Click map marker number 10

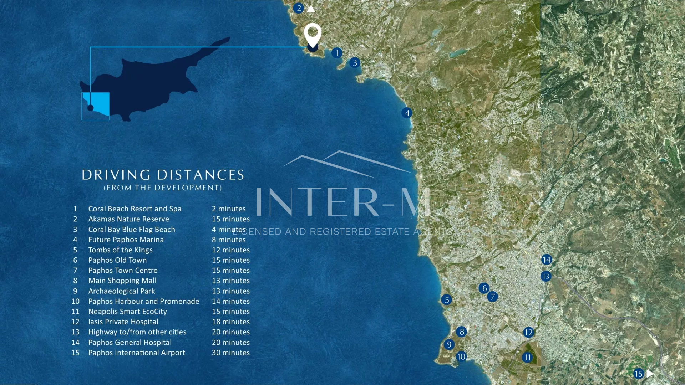pyautogui.click(x=461, y=356)
